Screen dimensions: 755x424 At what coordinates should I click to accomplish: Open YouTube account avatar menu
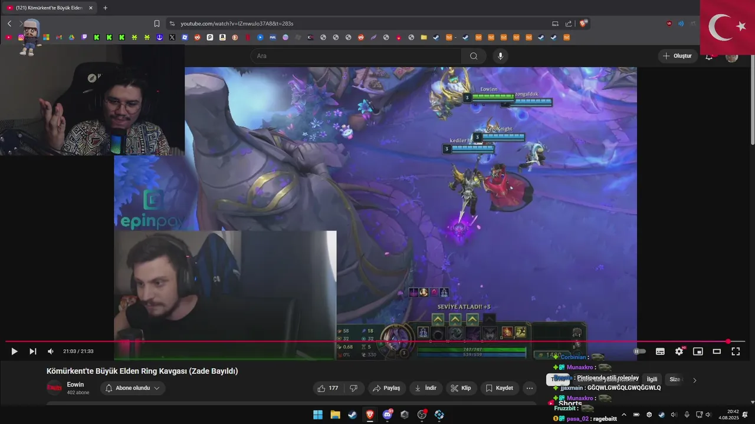[732, 56]
